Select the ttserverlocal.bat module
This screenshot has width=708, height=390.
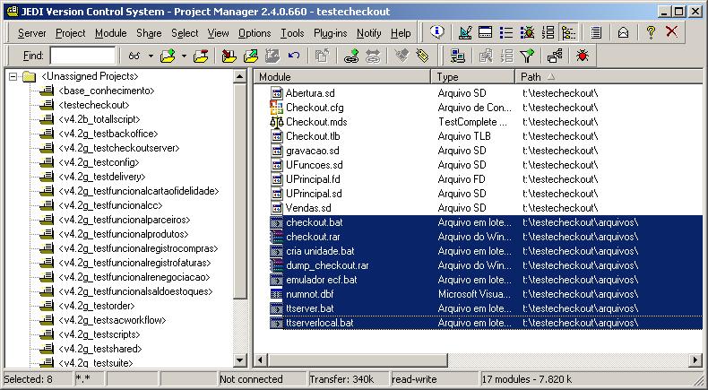tap(320, 323)
